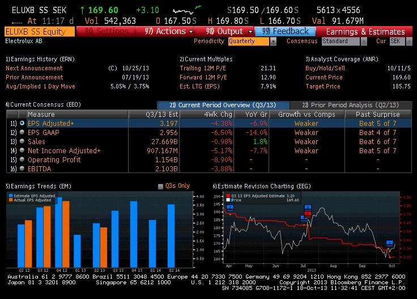Open Earnings Trends (EM) section

(x=39, y=186)
